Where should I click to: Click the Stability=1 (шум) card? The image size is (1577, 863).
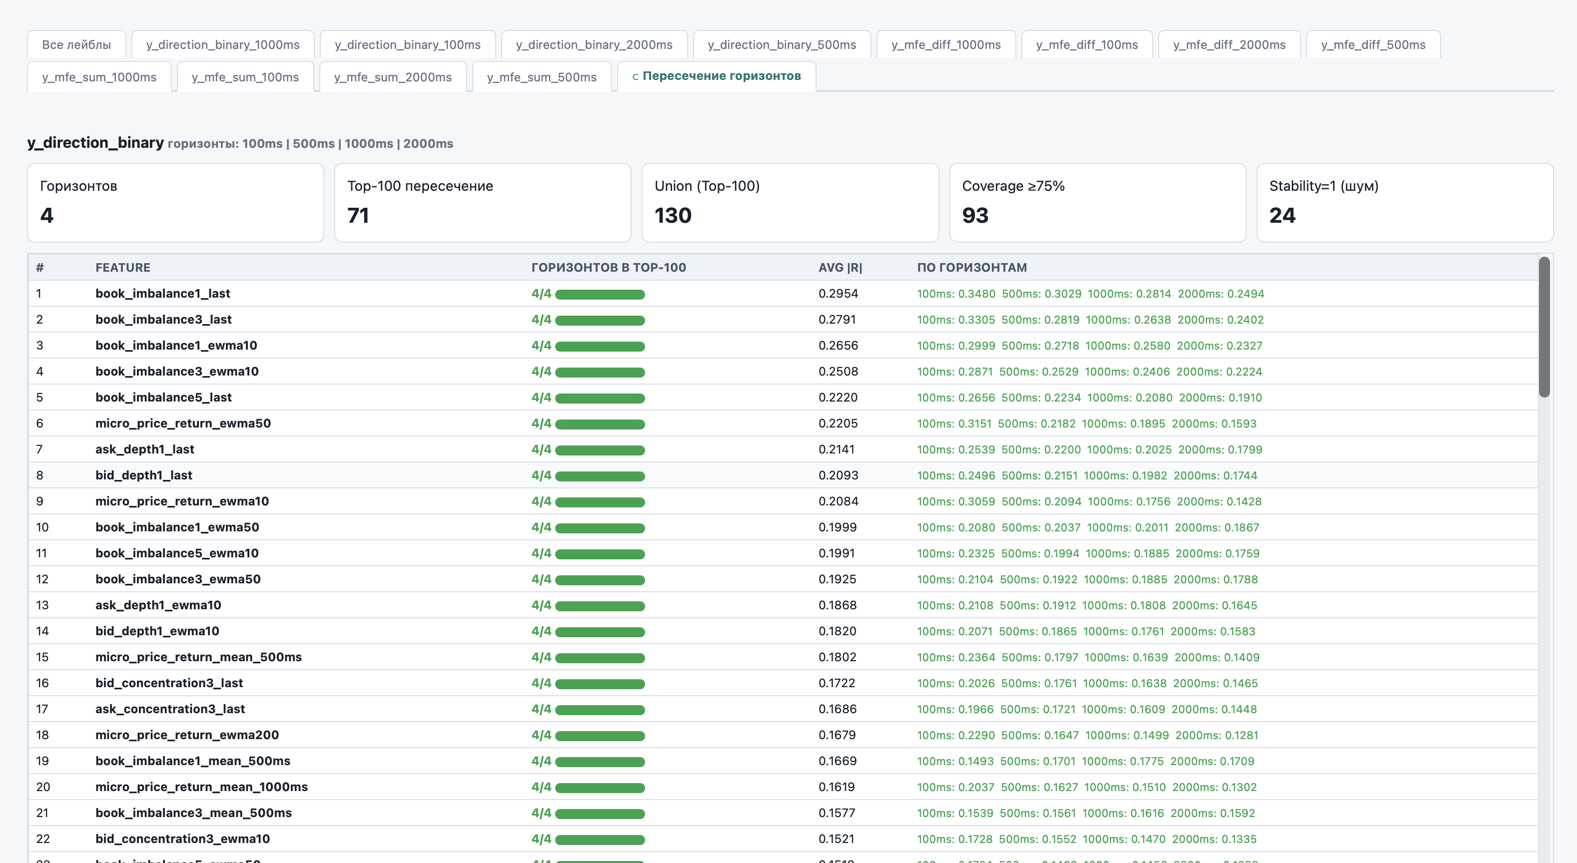[x=1405, y=203]
